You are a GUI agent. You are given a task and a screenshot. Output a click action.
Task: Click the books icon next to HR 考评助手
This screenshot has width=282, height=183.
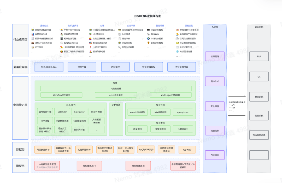(x=90, y=34)
